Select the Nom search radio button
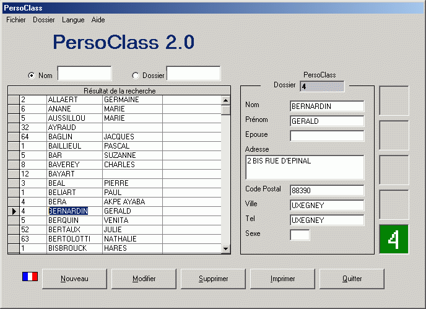 coord(32,76)
